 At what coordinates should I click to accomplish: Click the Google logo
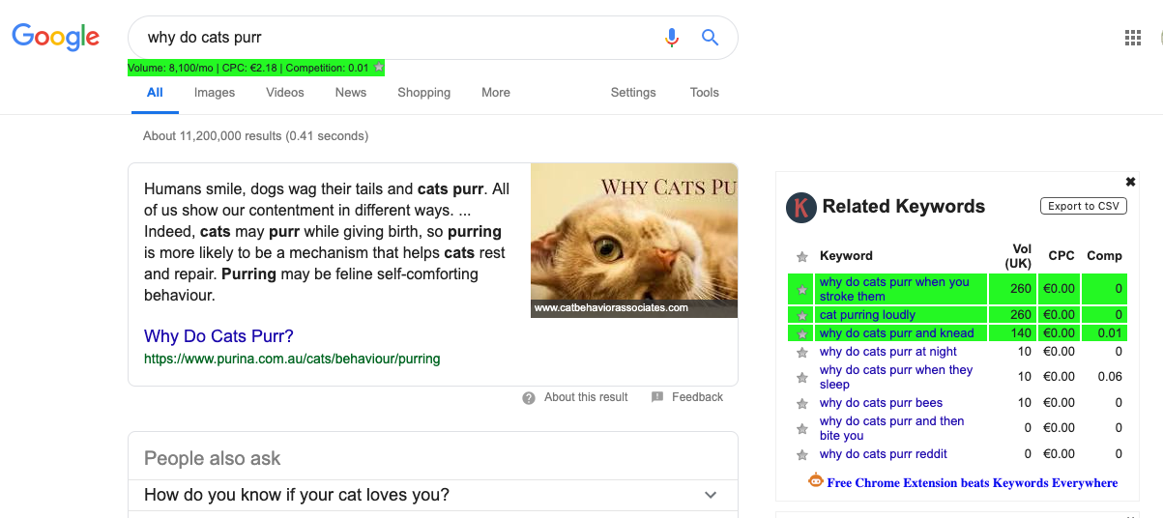55,37
